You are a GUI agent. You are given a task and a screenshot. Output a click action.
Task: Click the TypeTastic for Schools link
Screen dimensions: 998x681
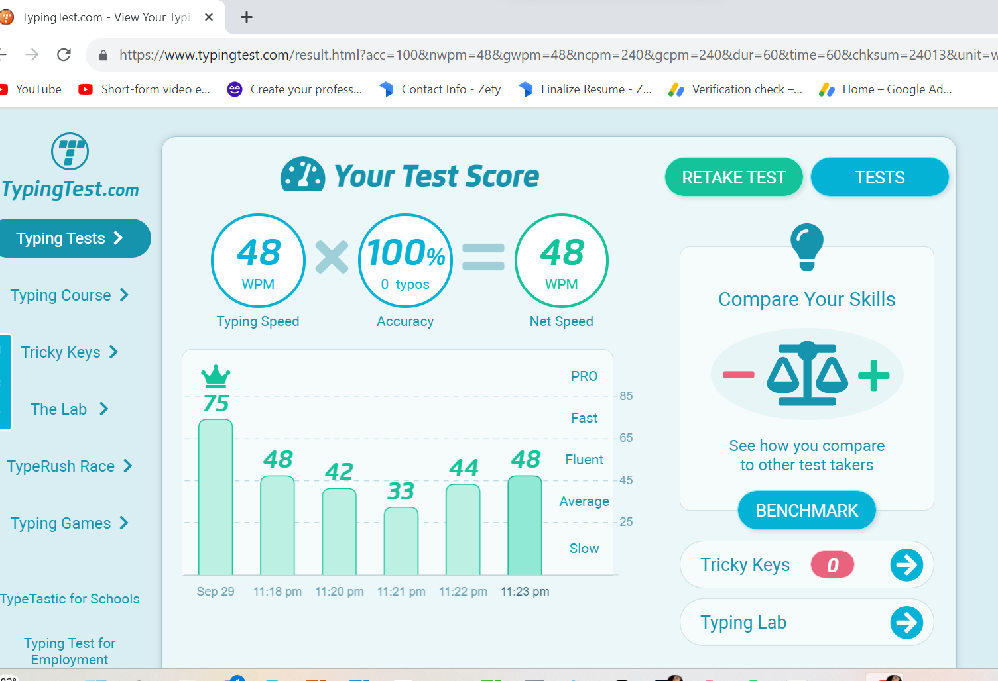(70, 599)
